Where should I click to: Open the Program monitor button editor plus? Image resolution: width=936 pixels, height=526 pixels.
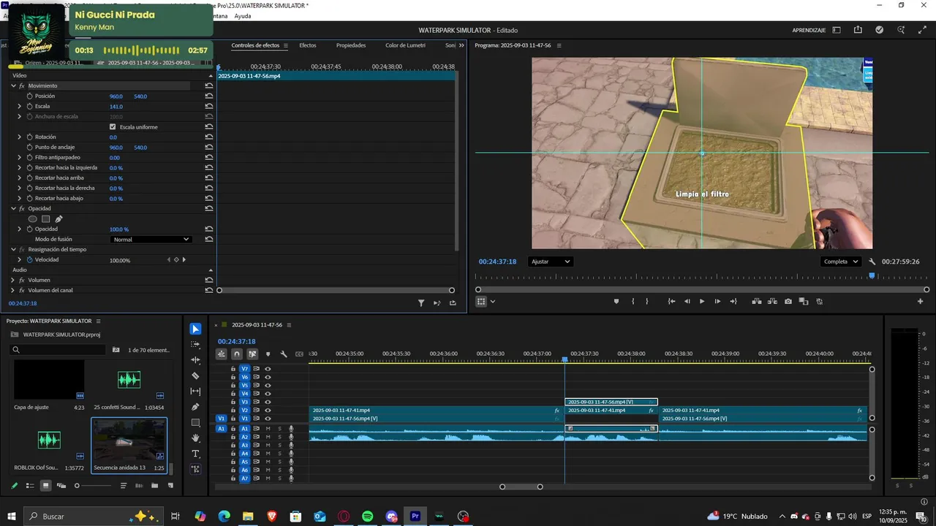click(920, 302)
